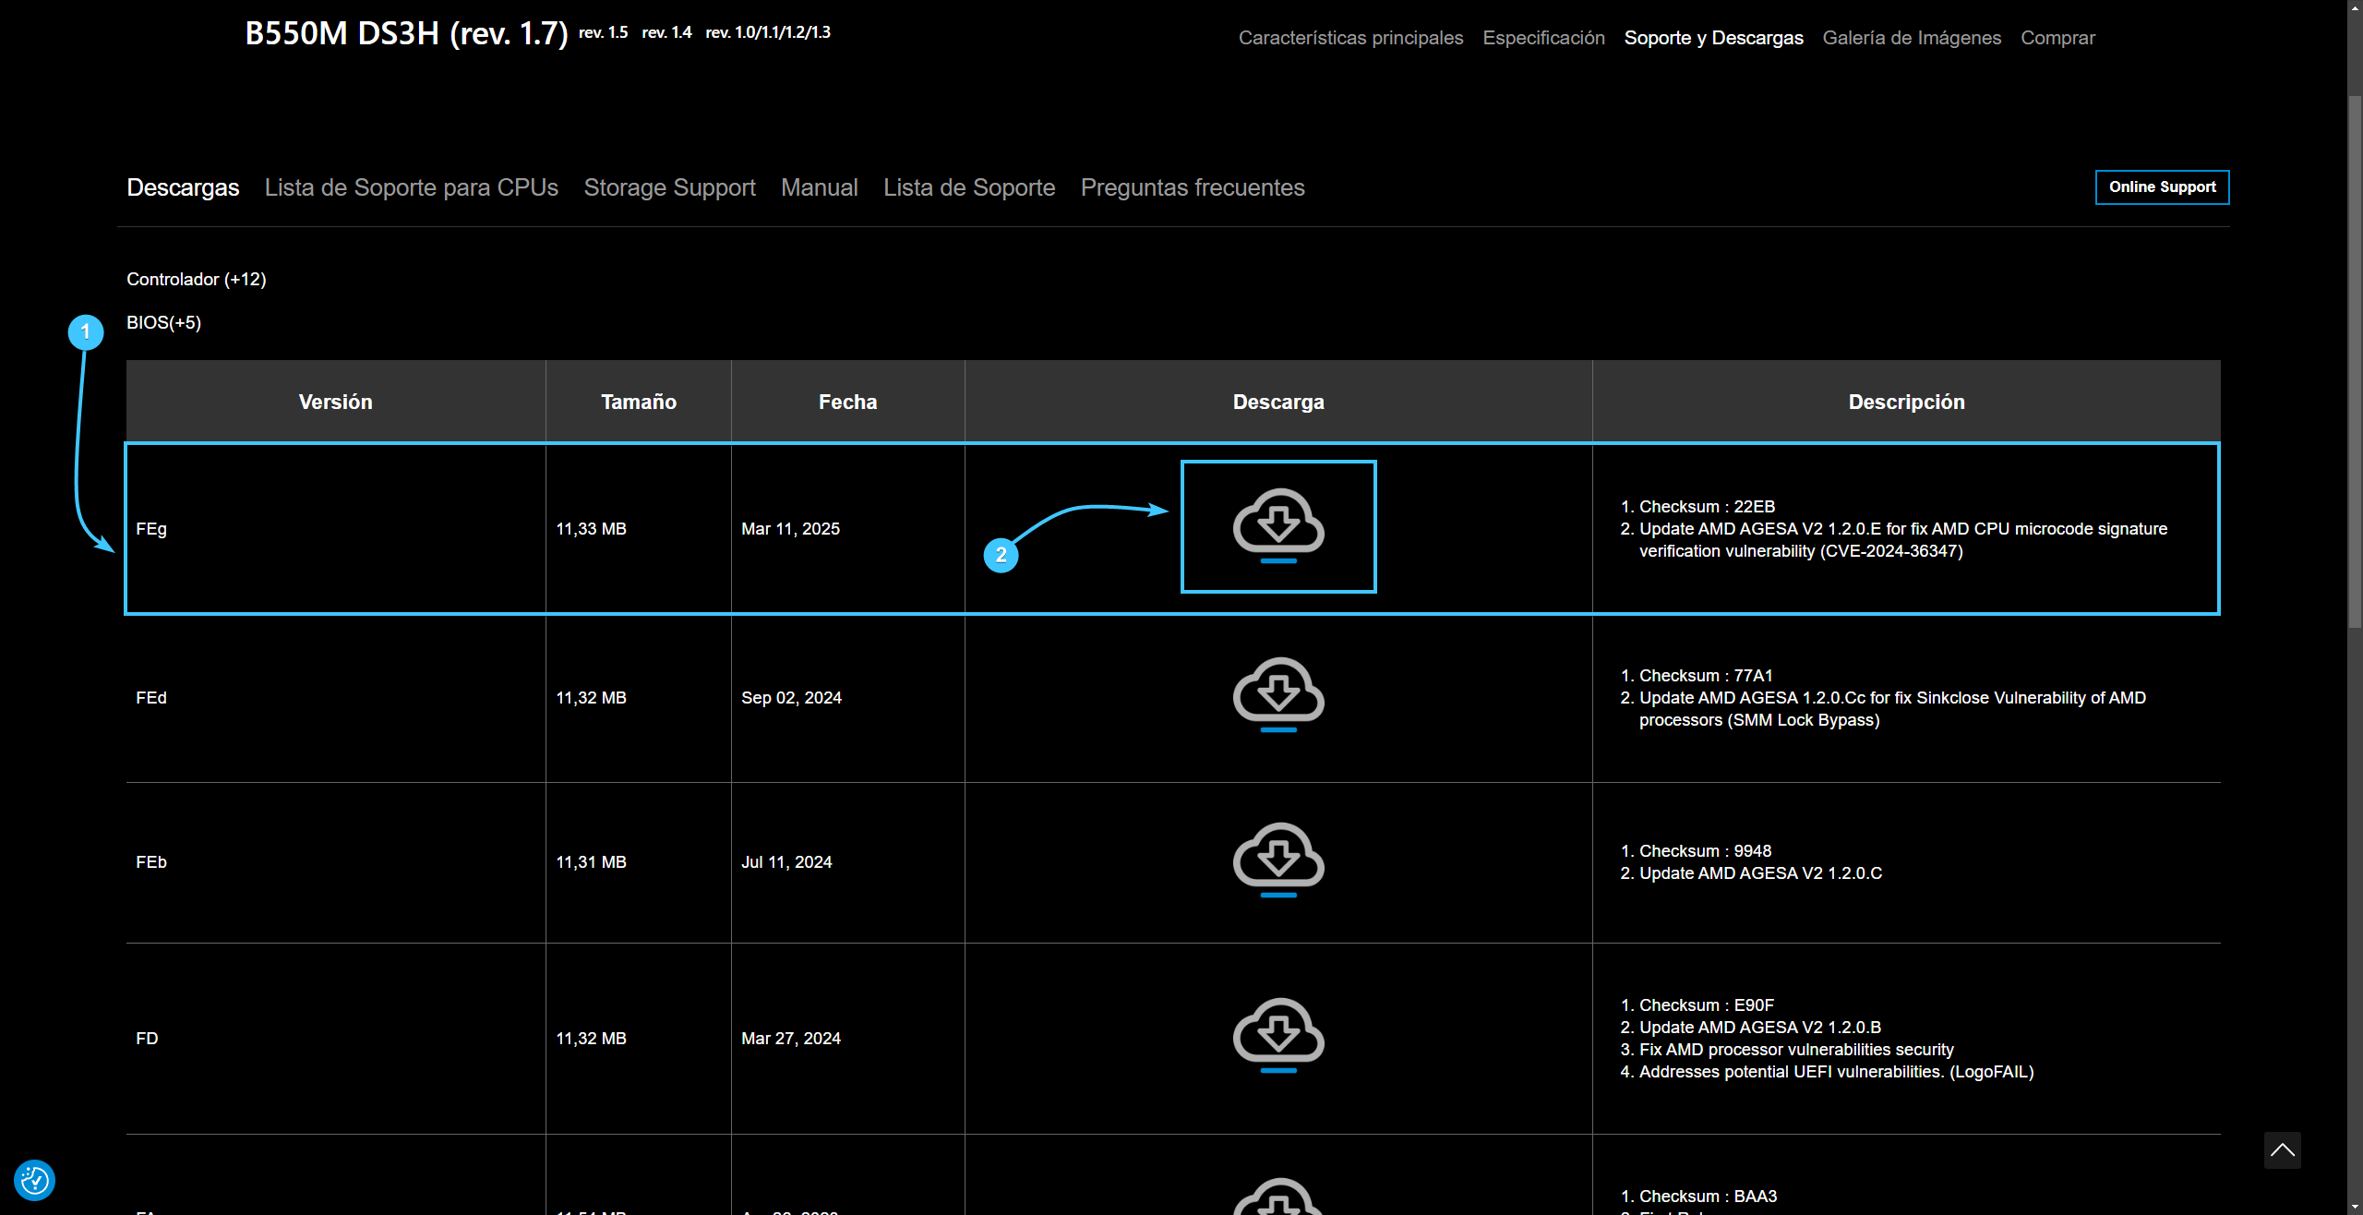Click the 11,33 MB size value
This screenshot has width=2363, height=1215.
pos(591,529)
